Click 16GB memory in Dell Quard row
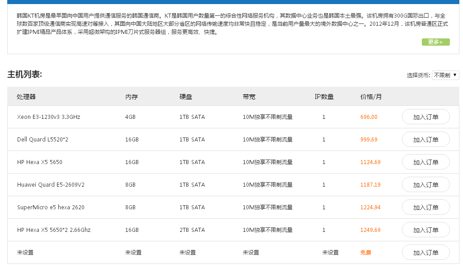This screenshot has height=273, width=463. tap(132, 140)
